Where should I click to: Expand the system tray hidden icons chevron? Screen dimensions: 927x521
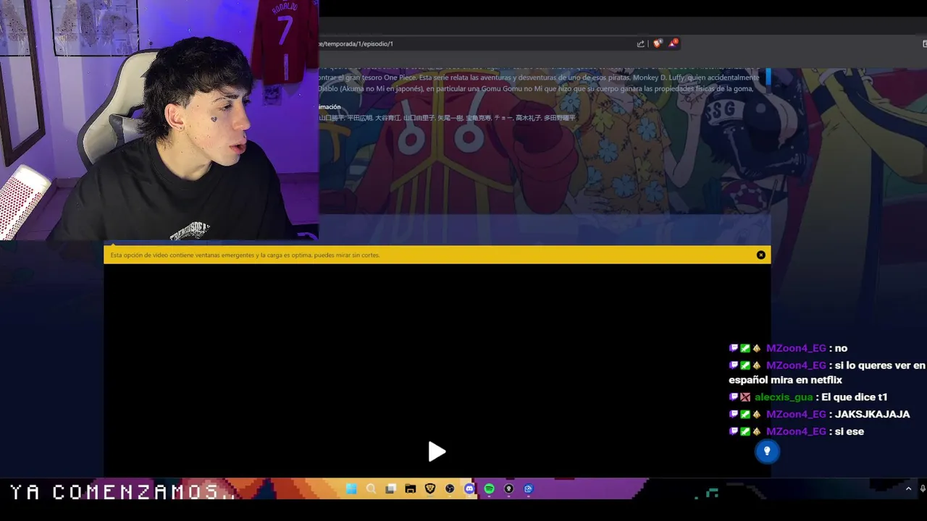pyautogui.click(x=908, y=489)
